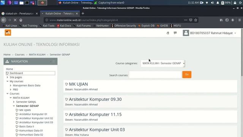Image resolution: width=243 pixels, height=137 pixels.
Task: Open the Course categories dropdown
Action: coord(163,64)
